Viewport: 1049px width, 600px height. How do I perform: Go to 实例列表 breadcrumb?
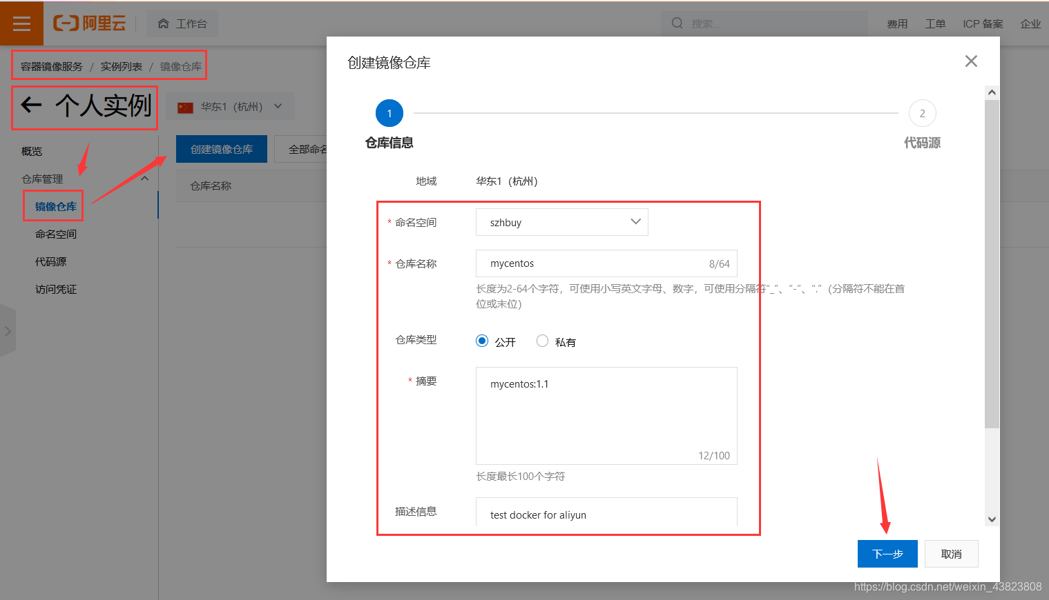[x=122, y=66]
